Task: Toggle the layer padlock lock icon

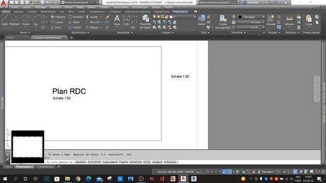Action: pos(167,17)
